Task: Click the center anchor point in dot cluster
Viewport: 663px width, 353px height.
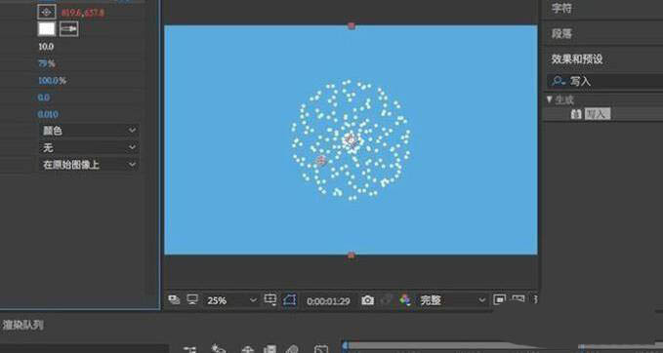Action: click(x=351, y=140)
